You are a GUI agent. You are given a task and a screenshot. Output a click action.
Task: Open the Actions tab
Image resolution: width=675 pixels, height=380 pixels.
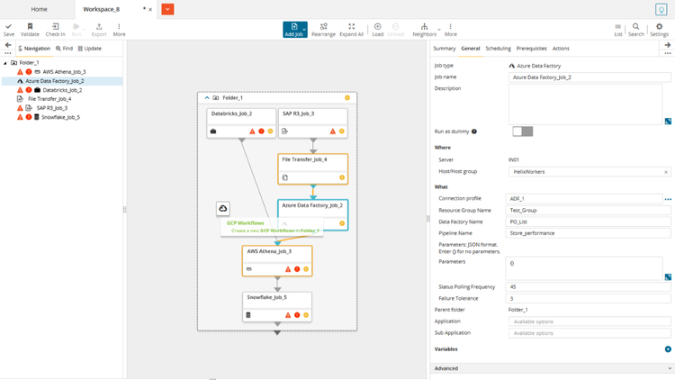(x=561, y=49)
